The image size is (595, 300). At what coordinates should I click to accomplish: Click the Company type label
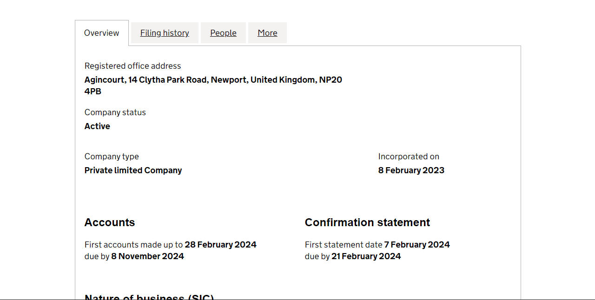coord(112,157)
